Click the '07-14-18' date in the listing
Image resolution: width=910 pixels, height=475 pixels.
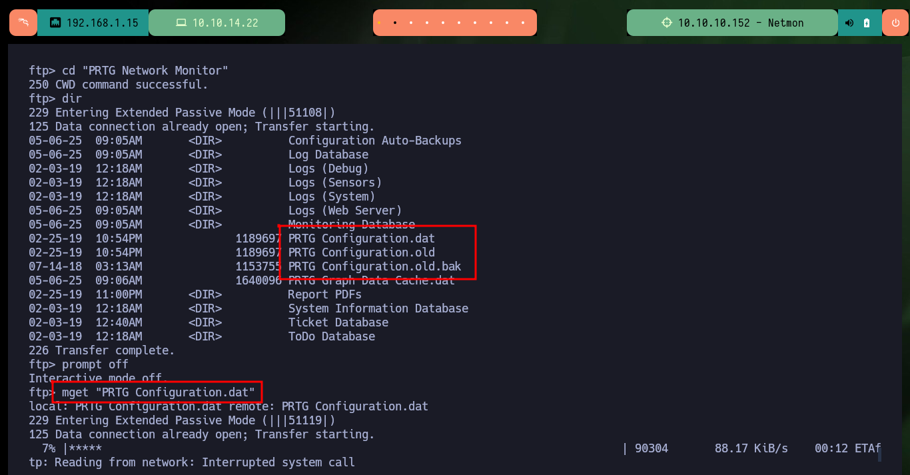[x=55, y=266]
